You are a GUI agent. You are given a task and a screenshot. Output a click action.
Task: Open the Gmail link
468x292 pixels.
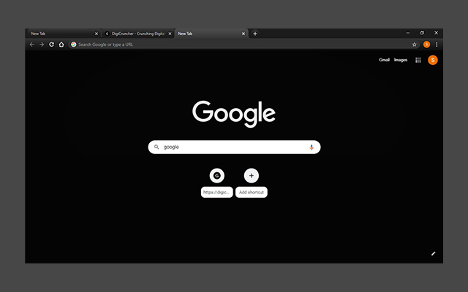[x=384, y=60]
